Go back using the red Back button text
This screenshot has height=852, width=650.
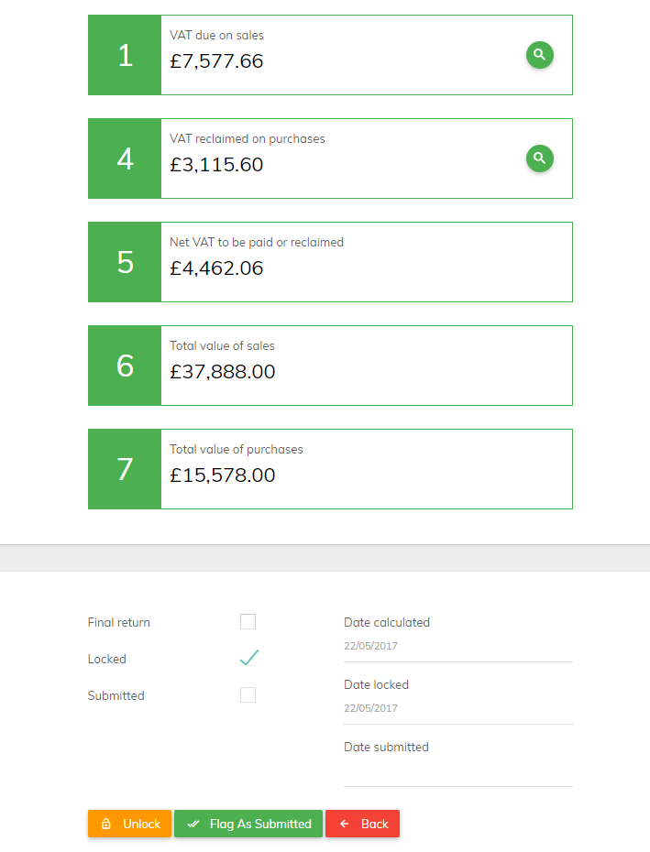click(375, 824)
